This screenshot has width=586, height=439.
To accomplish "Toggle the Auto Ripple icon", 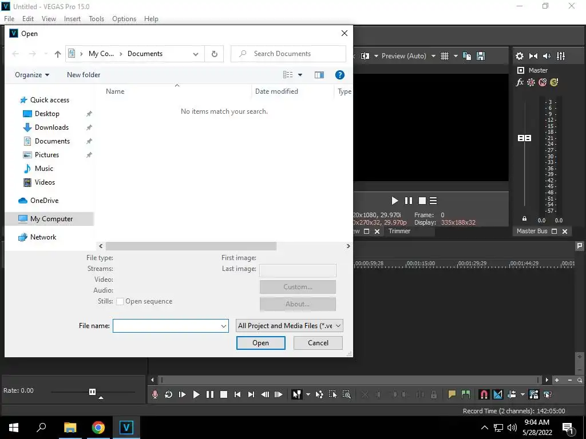I will [x=512, y=394].
